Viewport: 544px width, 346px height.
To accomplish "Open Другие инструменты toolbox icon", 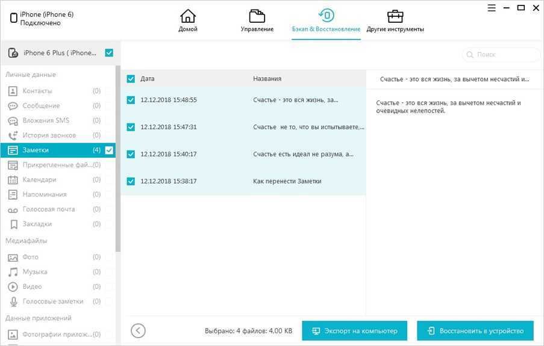I will point(395,16).
